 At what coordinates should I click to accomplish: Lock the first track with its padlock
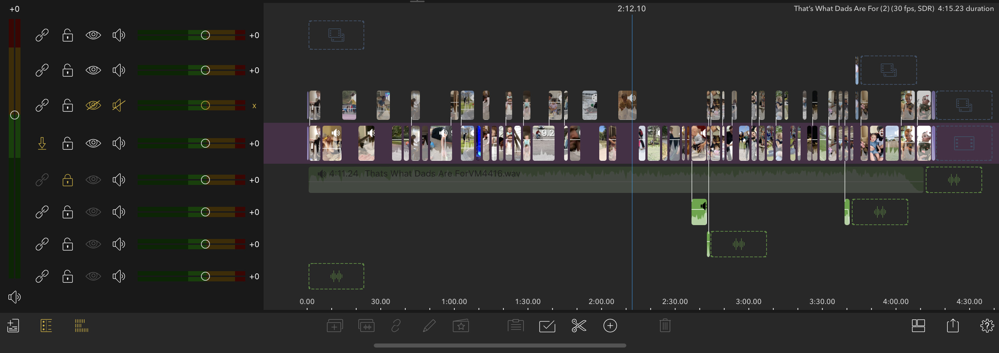67,35
